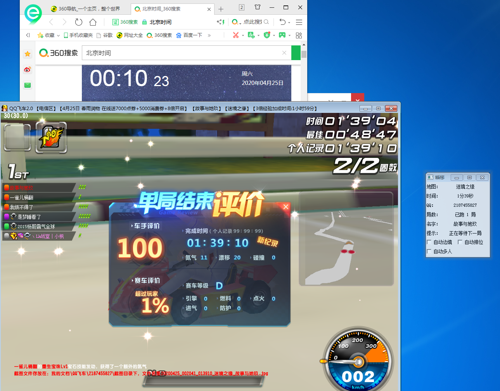Collapse the bookmarks bar side arrow

(x=28, y=35)
